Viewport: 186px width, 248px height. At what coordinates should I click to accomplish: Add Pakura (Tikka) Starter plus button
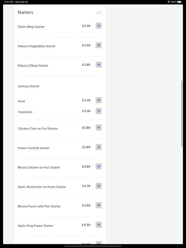[x=99, y=65]
